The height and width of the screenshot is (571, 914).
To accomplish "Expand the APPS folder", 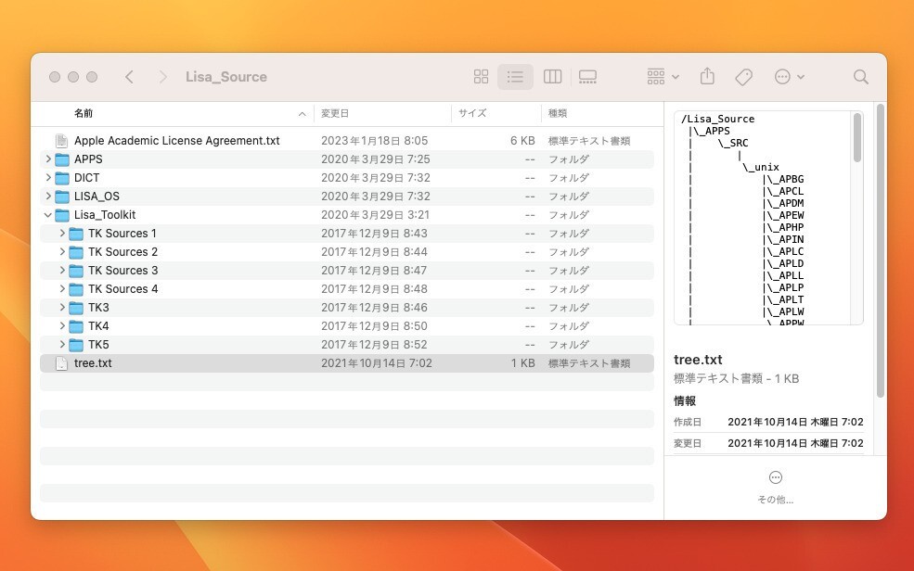I will [48, 159].
